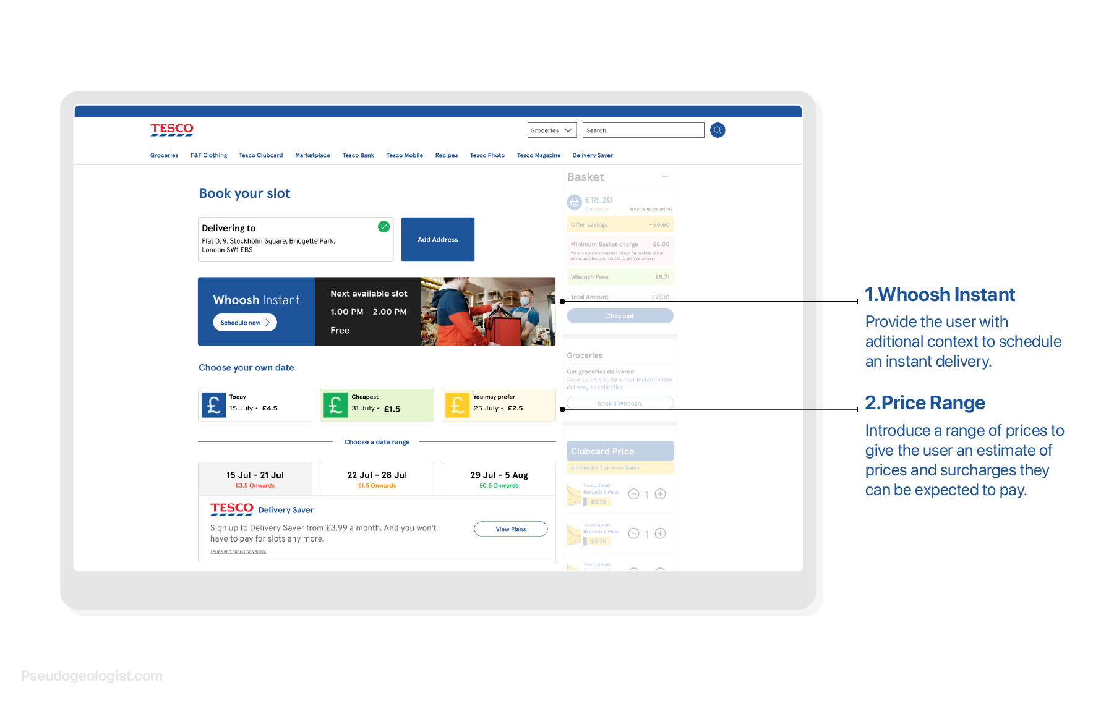Select green pound icon for Cheapest slot
The width and height of the screenshot is (1114, 701).
tap(336, 406)
